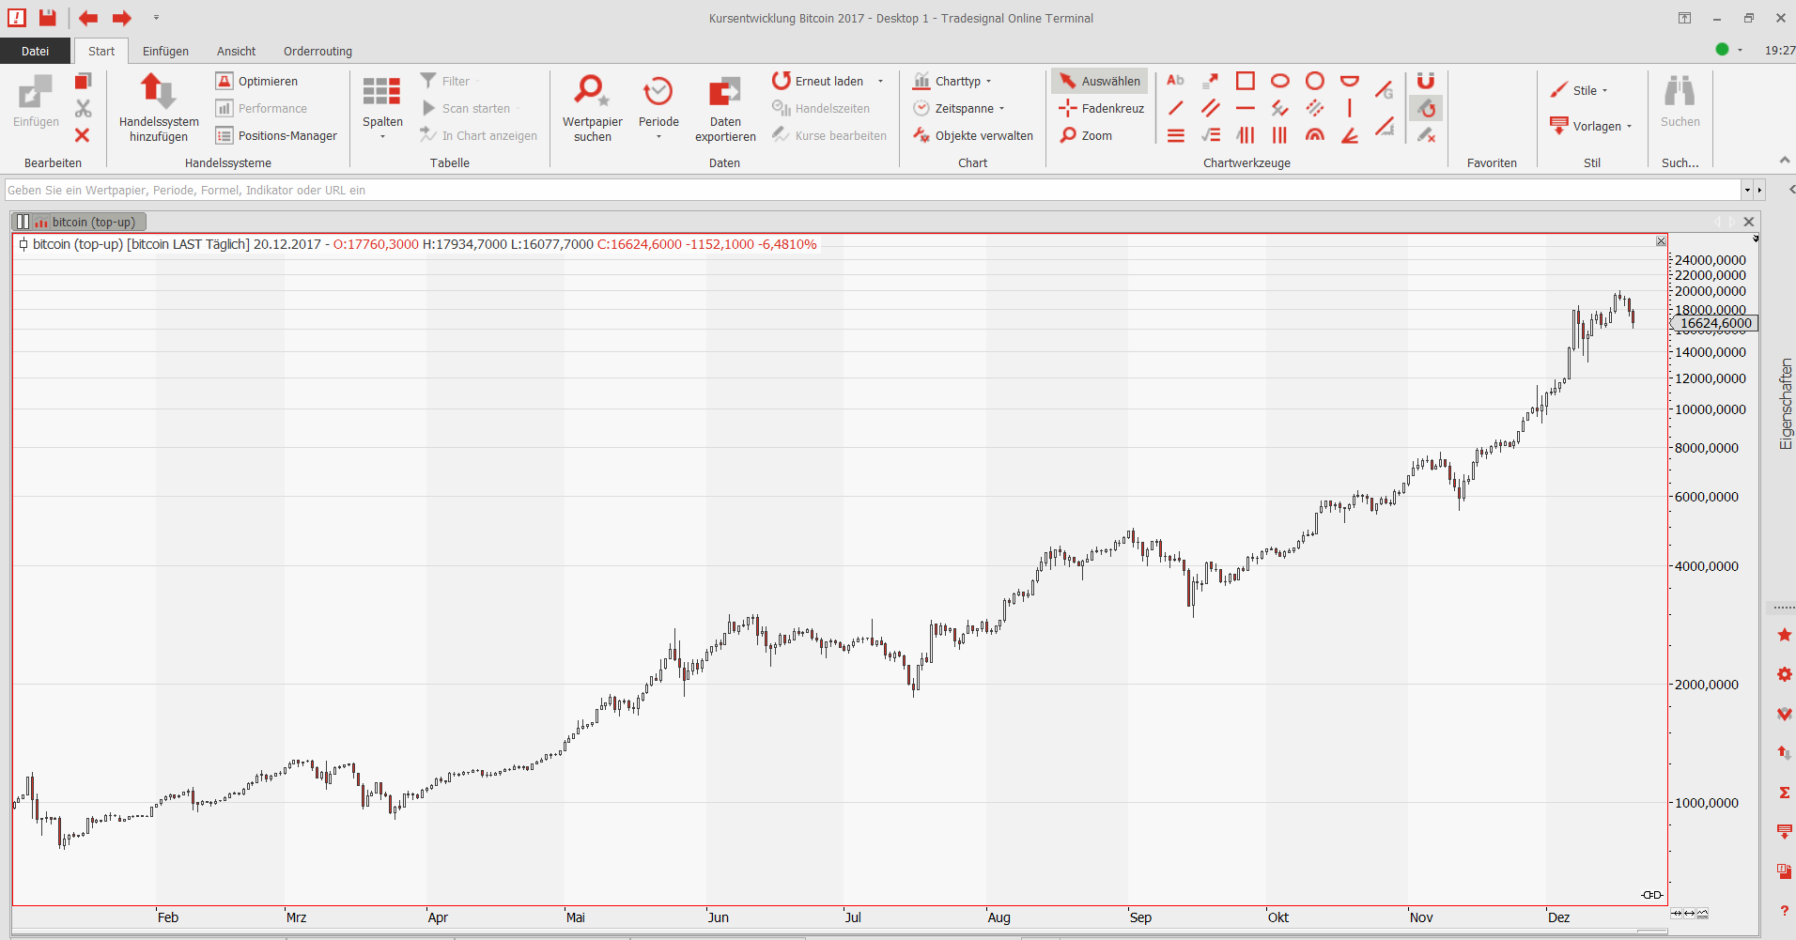The width and height of the screenshot is (1796, 940).
Task: Select the rectangle drawing tool
Action: (1245, 81)
